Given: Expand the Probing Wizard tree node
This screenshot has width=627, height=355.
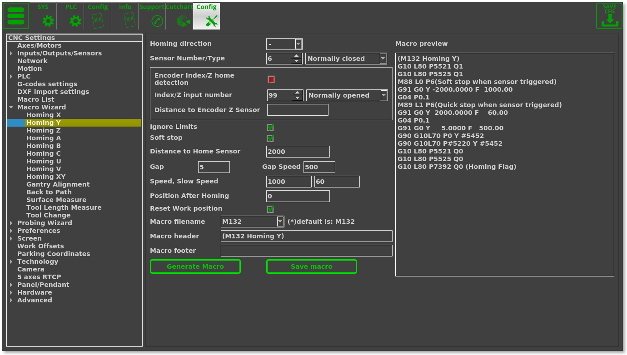Looking at the screenshot, I should coord(11,223).
